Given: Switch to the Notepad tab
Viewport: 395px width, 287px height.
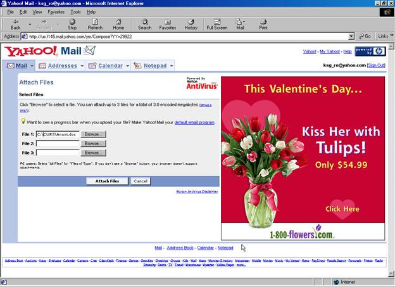Looking at the screenshot, I should coord(155,65).
